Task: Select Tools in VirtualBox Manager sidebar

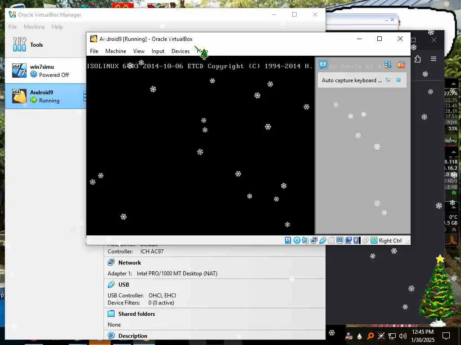Action: 45,45
